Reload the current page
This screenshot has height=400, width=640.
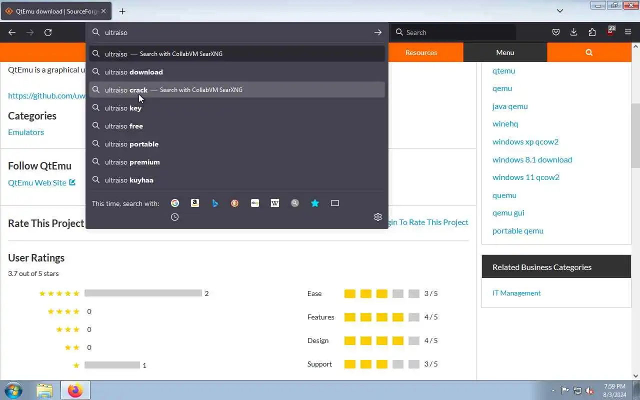[x=48, y=32]
